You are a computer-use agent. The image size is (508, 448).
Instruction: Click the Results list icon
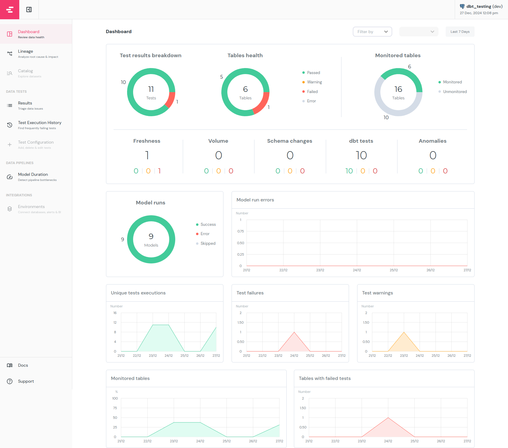[10, 105]
